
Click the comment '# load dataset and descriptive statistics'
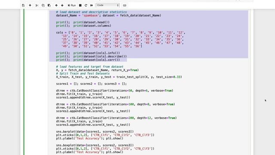pyautogui.click(x=92, y=12)
